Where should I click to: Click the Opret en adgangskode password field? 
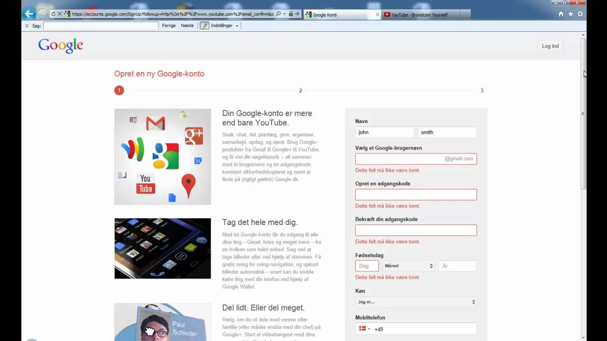tap(416, 194)
